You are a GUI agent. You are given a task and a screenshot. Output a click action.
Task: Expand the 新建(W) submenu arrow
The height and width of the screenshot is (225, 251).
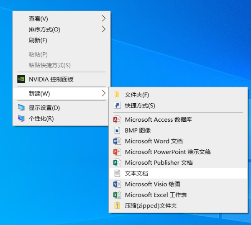(104, 93)
